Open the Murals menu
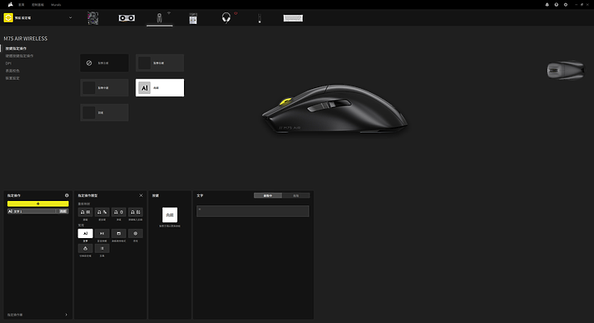This screenshot has height=323, width=594. point(56,5)
